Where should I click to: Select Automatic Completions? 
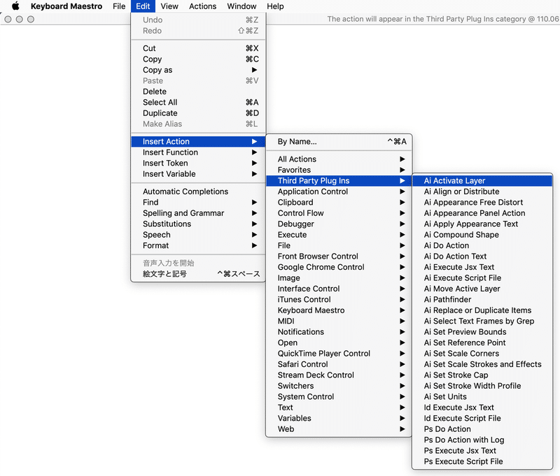pos(198,192)
